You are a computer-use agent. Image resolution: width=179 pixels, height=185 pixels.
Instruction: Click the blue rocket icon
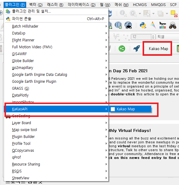click(x=137, y=48)
